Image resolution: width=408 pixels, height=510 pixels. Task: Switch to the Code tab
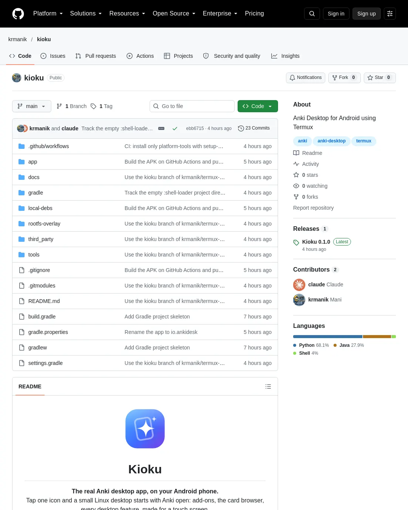pos(20,56)
